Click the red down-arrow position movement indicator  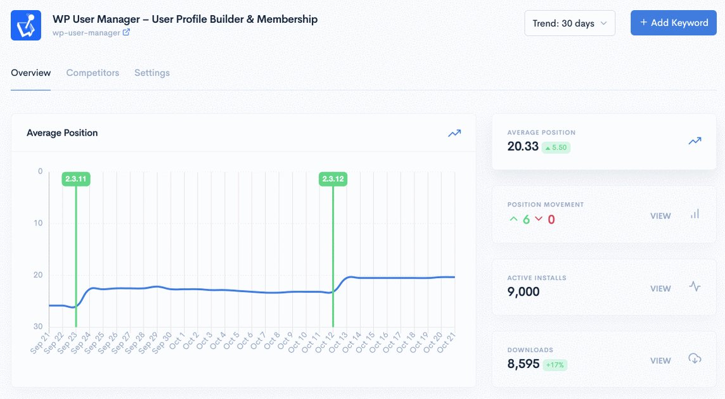coord(545,219)
